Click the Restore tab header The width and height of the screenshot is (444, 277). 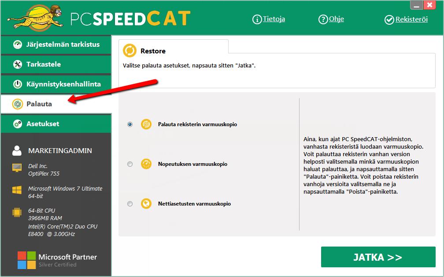(173, 47)
